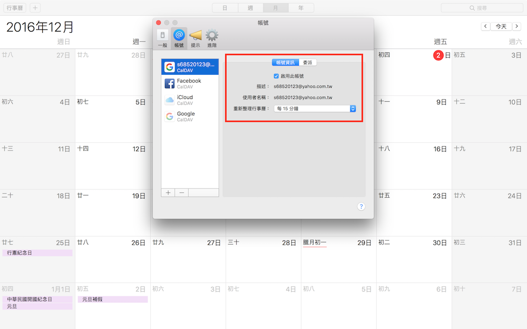Open the 進階 (Advanced) gear icon

pyautogui.click(x=212, y=38)
